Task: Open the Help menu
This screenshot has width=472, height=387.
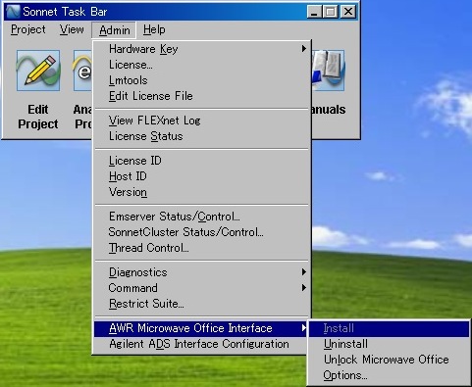Action: [x=154, y=29]
